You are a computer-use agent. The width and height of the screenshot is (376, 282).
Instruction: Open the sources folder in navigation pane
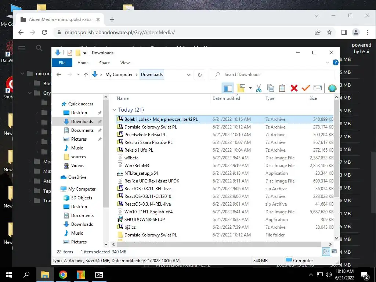(79, 157)
